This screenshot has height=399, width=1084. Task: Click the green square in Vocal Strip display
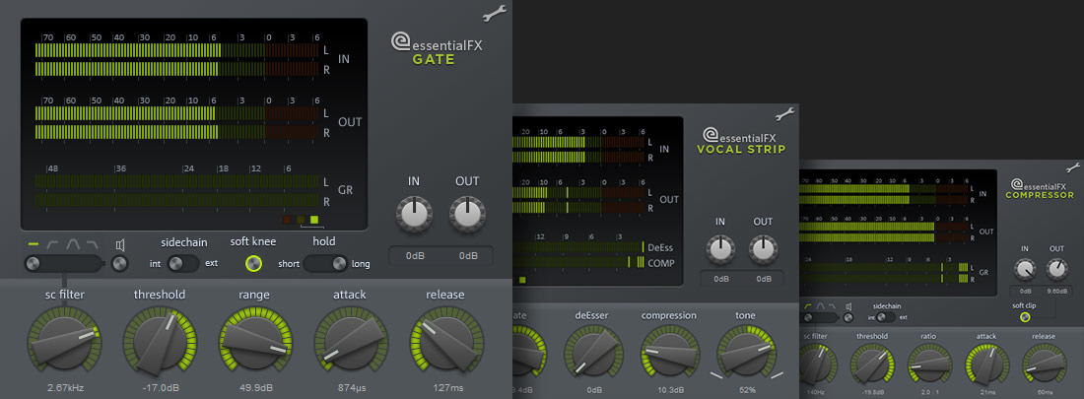[522, 280]
